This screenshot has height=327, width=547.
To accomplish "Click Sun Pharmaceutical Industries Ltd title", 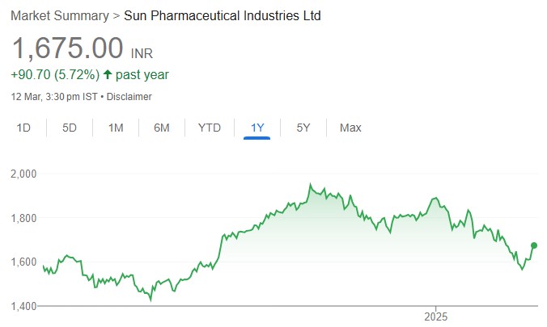I will pos(223,16).
